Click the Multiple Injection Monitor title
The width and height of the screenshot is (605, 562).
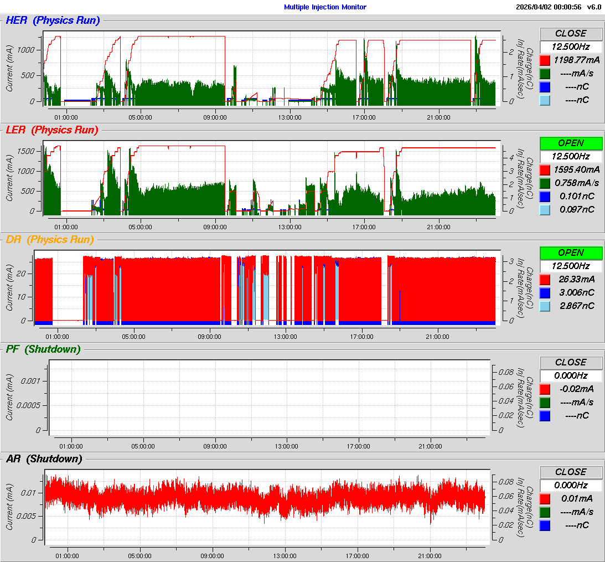pos(325,7)
